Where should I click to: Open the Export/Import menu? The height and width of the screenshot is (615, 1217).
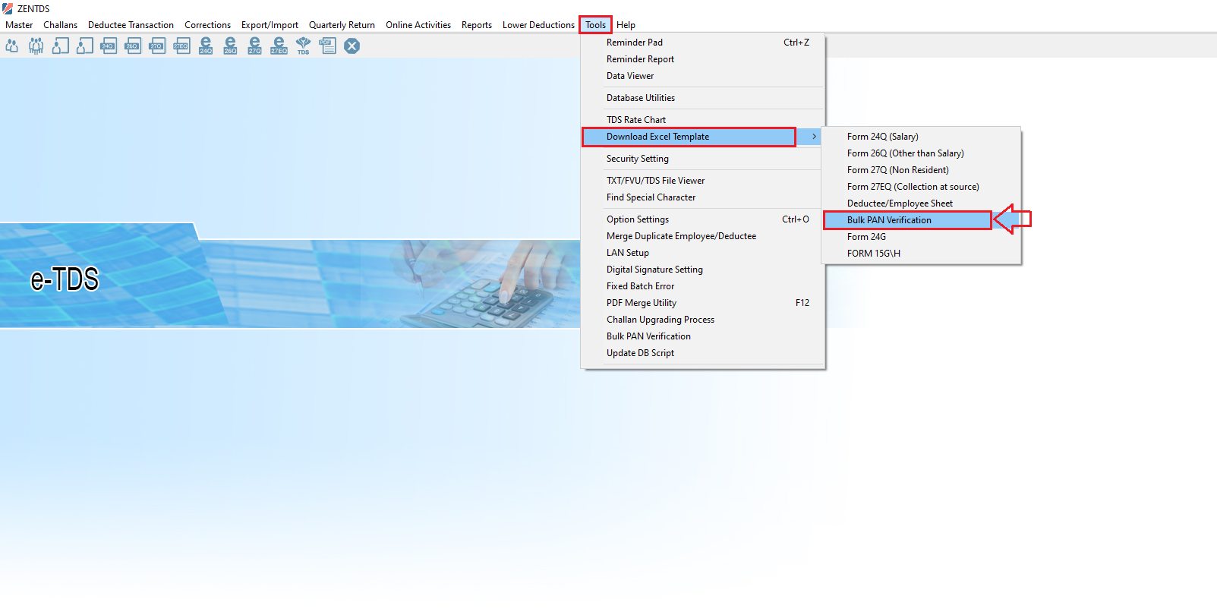(x=270, y=25)
